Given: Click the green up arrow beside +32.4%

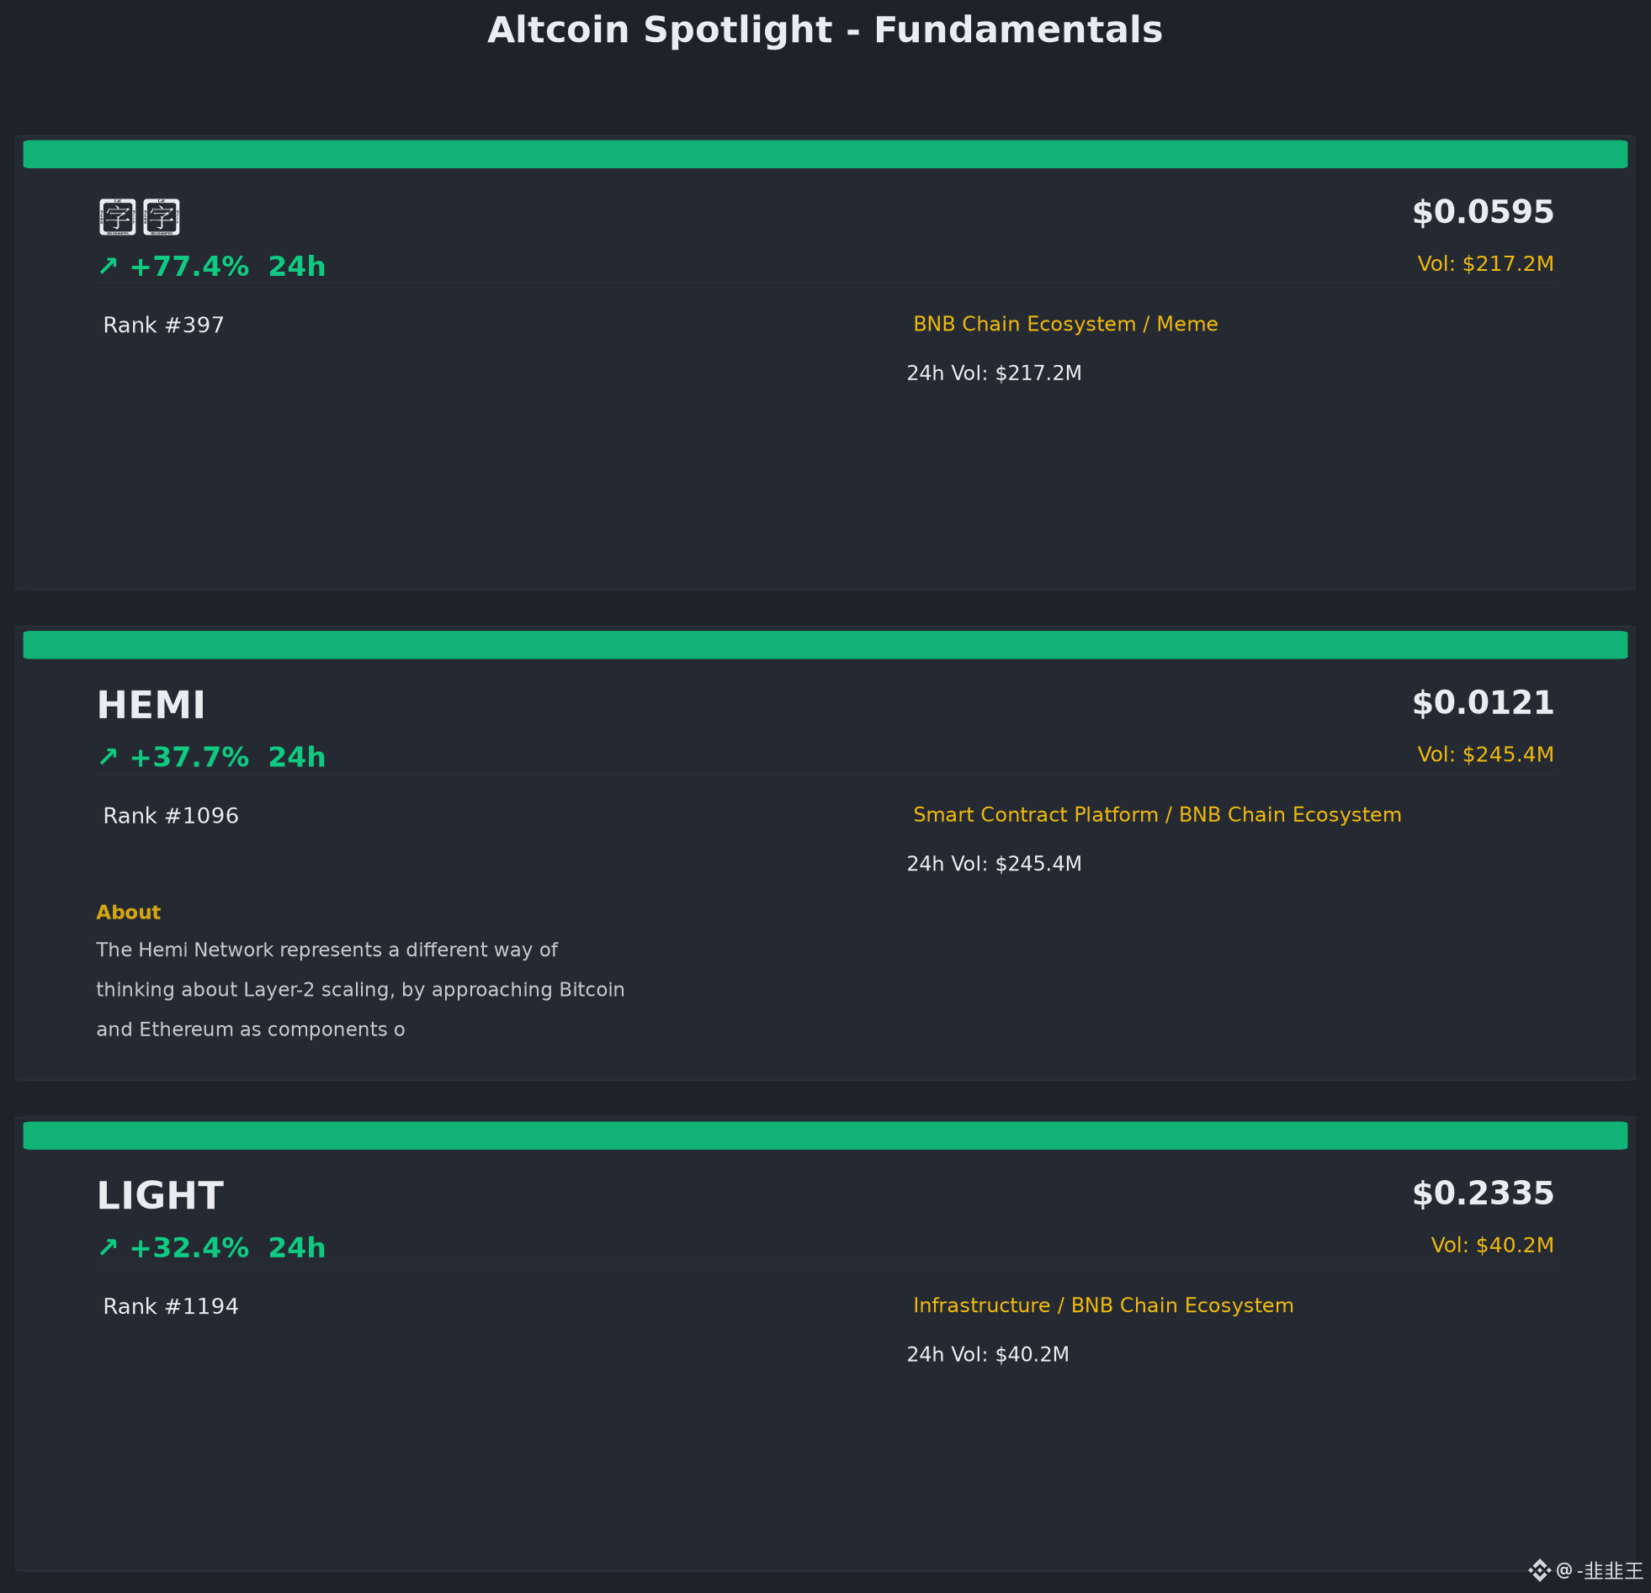Looking at the screenshot, I should [108, 1247].
